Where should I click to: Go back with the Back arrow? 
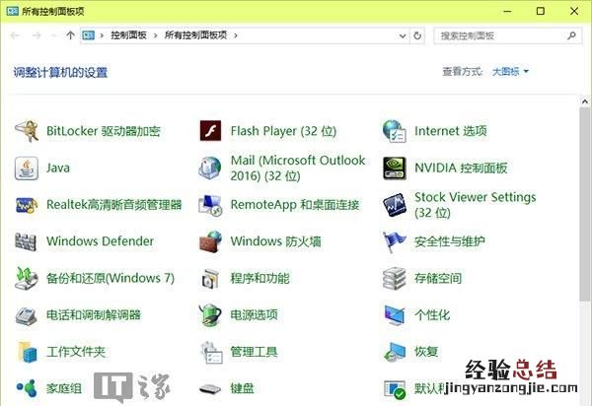pyautogui.click(x=15, y=35)
